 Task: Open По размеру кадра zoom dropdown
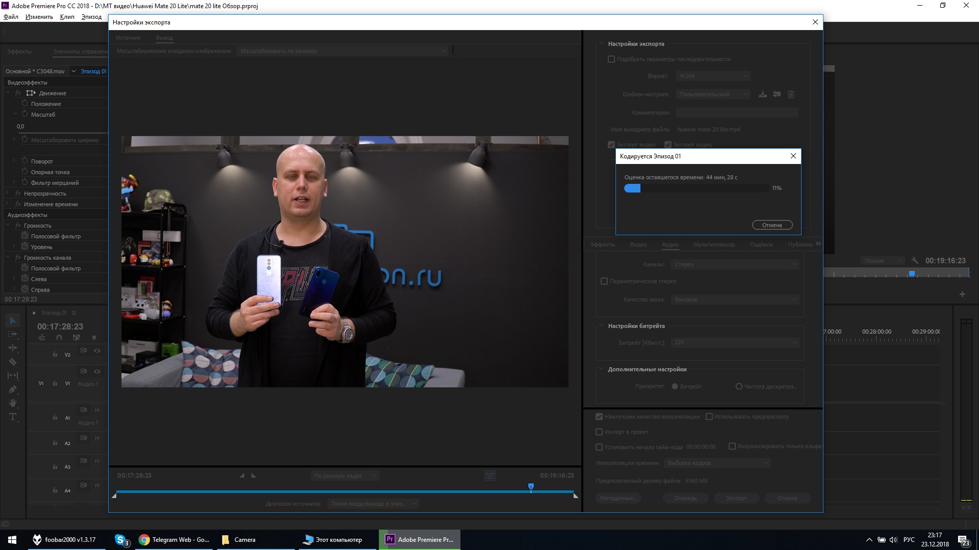click(x=344, y=476)
